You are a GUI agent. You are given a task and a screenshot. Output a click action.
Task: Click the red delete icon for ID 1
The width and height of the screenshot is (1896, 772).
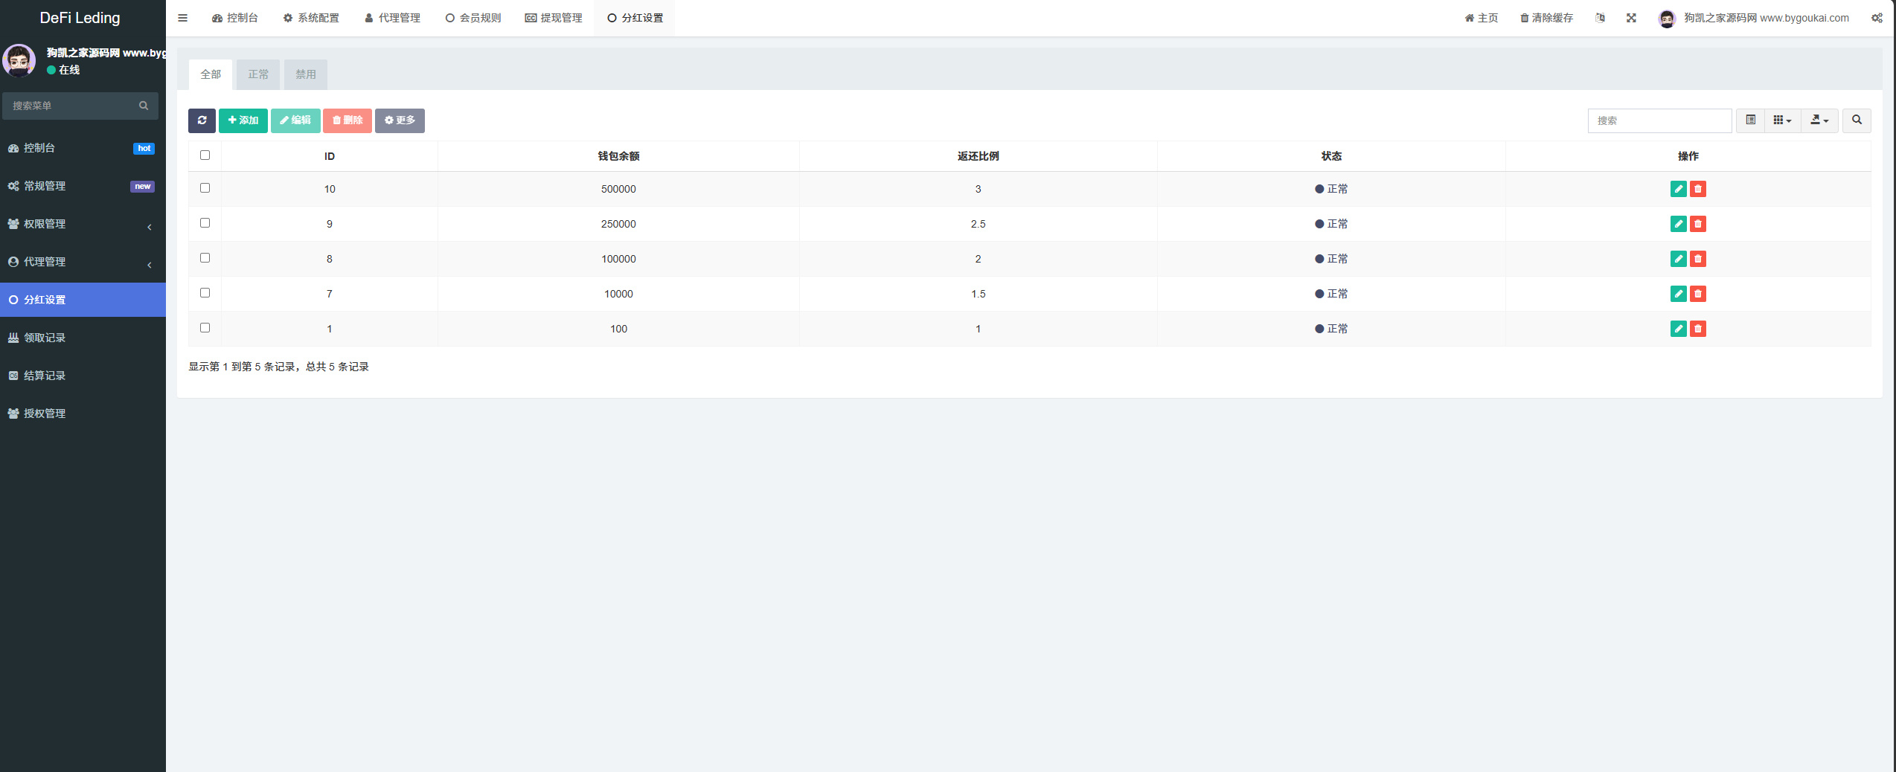1698,329
